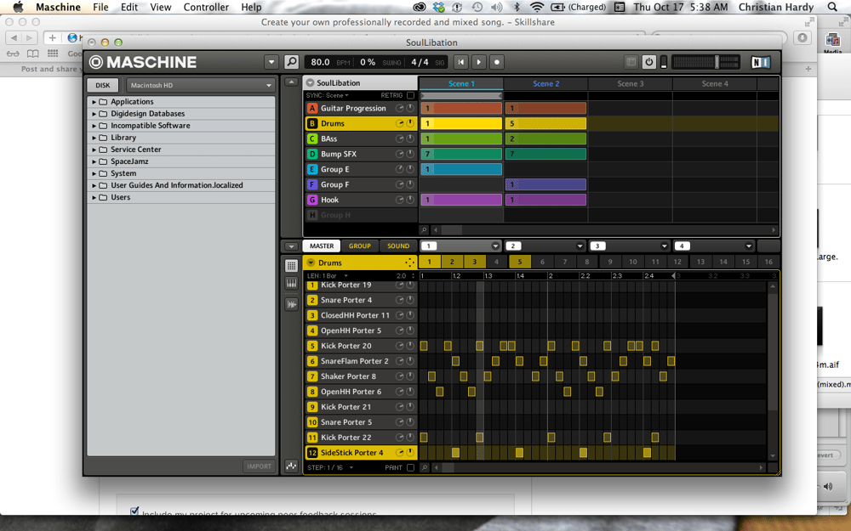Viewport: 851px width, 531px height.
Task: Open the View menu in menu bar
Action: (x=161, y=7)
